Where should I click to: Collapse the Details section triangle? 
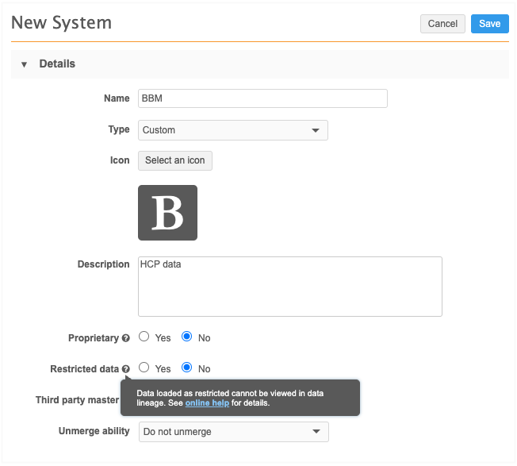click(x=24, y=64)
